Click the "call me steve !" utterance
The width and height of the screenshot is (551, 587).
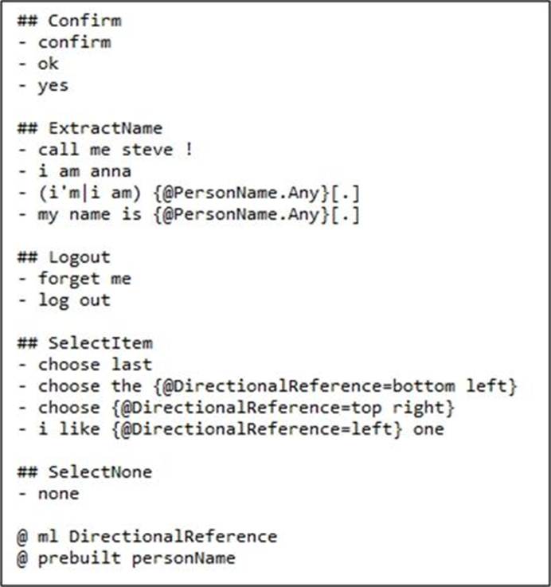(x=115, y=150)
